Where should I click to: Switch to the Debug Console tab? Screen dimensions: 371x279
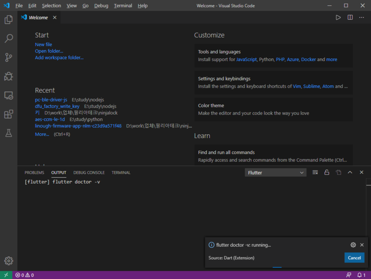click(x=89, y=173)
